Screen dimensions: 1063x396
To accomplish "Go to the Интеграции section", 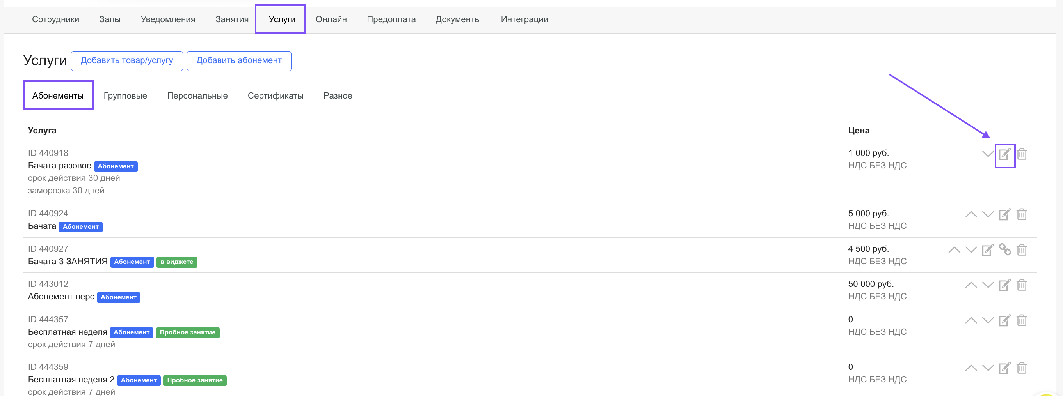I will pyautogui.click(x=524, y=19).
